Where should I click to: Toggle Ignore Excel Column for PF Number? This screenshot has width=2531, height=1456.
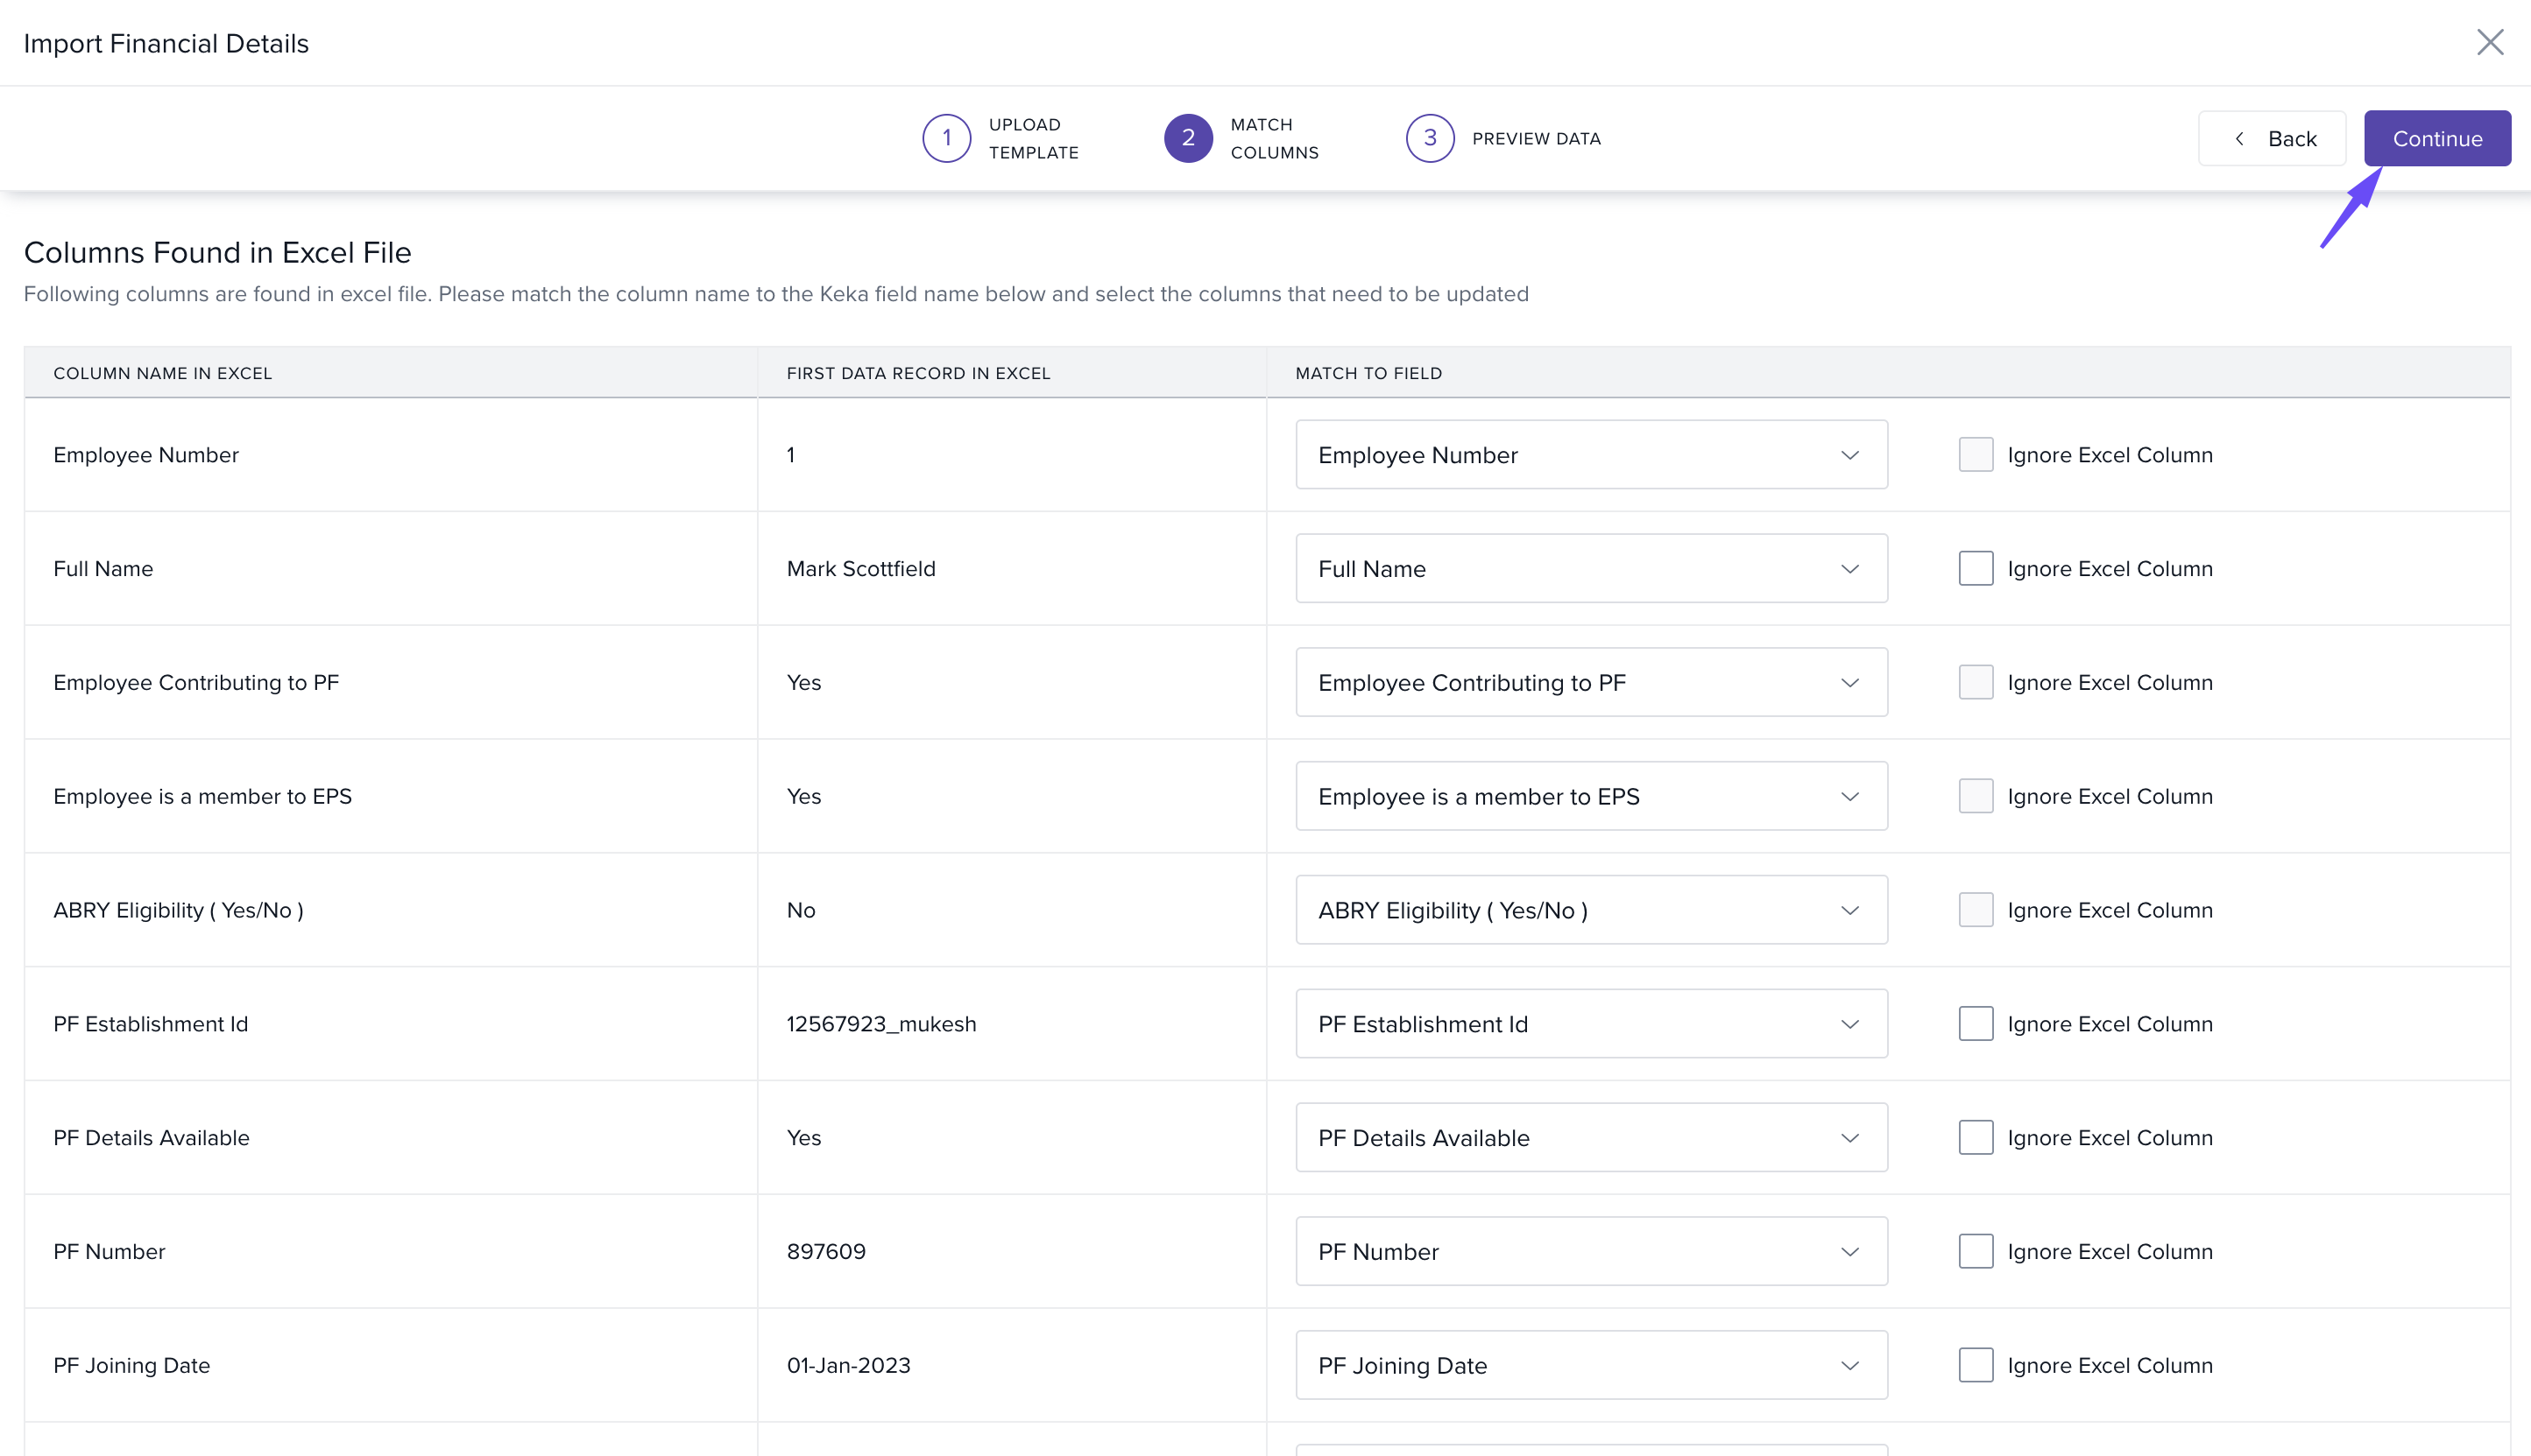pyautogui.click(x=1975, y=1252)
